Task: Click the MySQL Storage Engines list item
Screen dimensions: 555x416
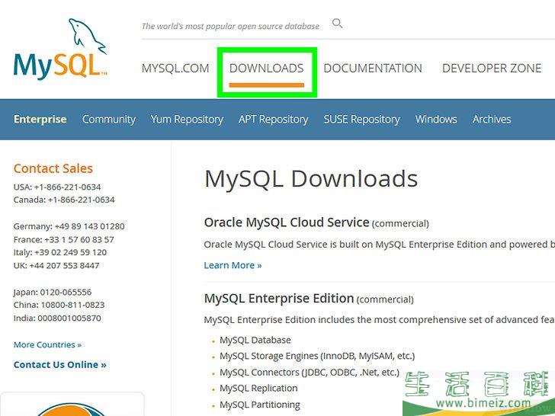Action: [x=317, y=356]
